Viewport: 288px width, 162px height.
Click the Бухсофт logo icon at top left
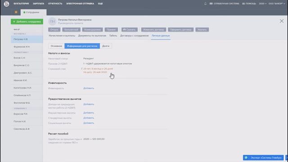point(6,4)
